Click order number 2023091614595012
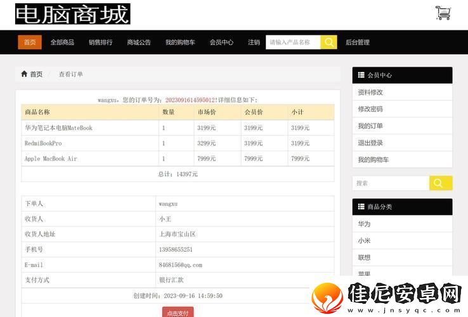The width and height of the screenshot is (468, 317). (190, 100)
